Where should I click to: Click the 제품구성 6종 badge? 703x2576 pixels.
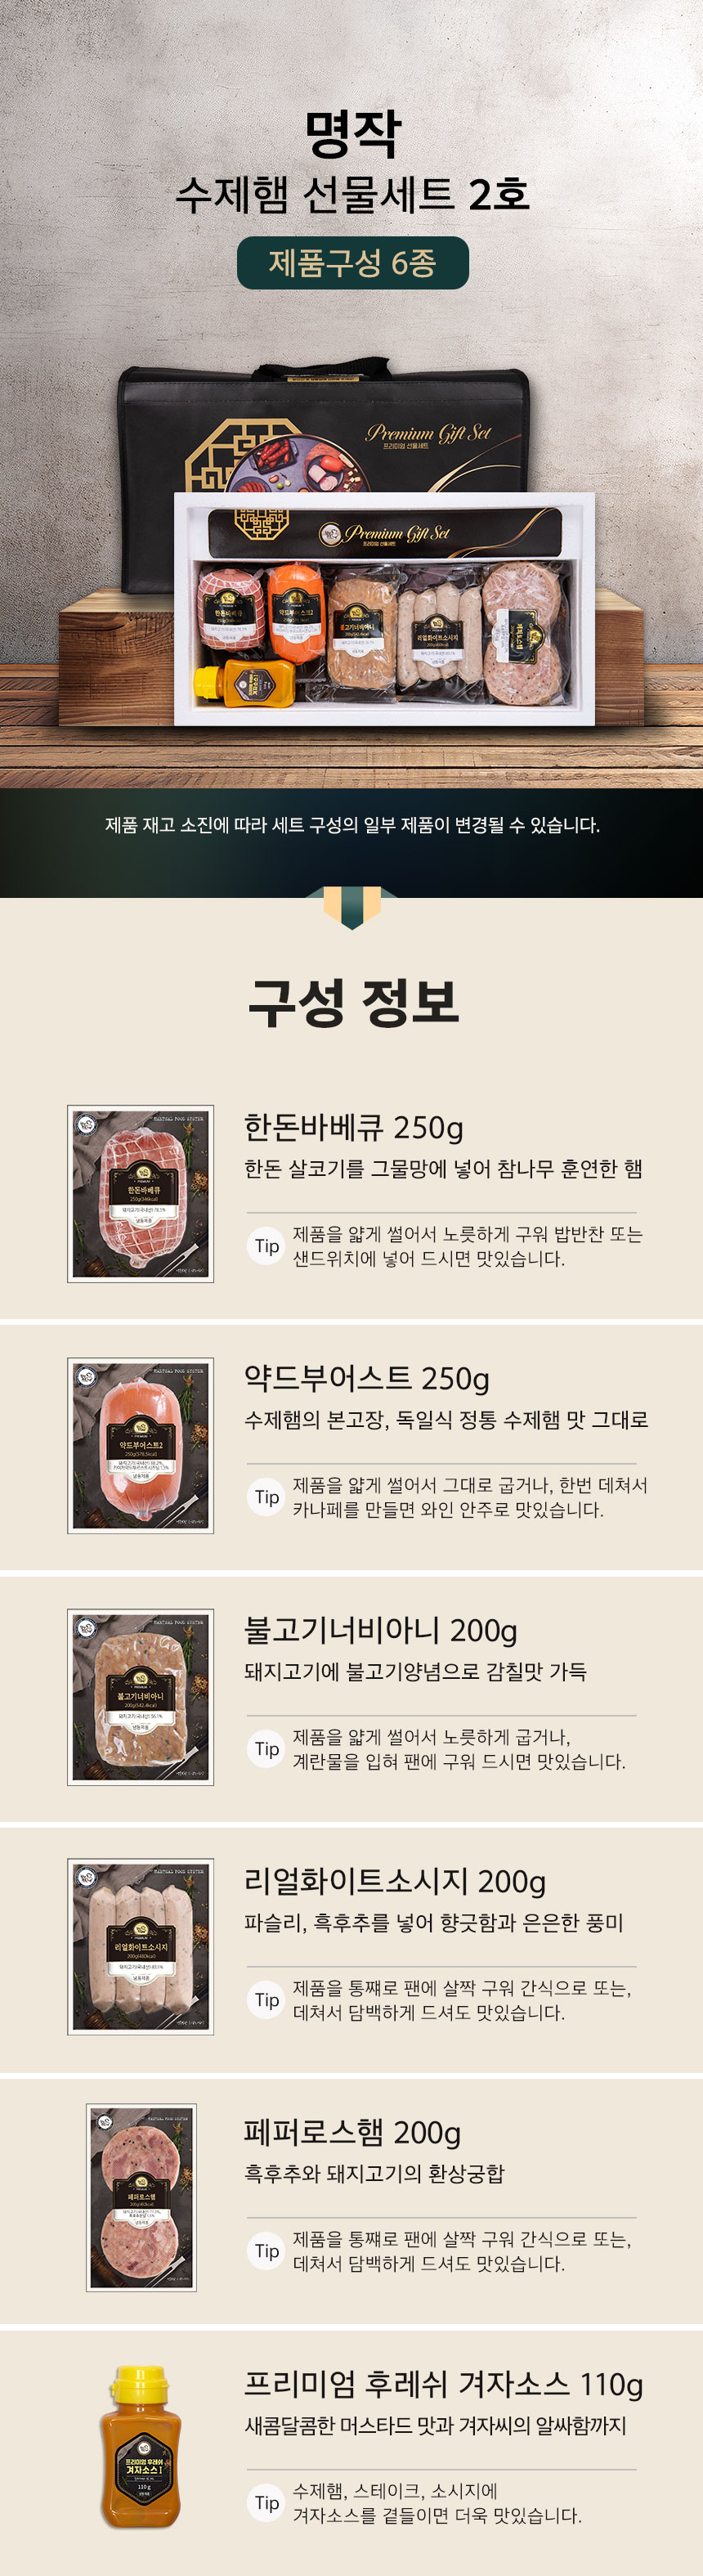pos(352,263)
